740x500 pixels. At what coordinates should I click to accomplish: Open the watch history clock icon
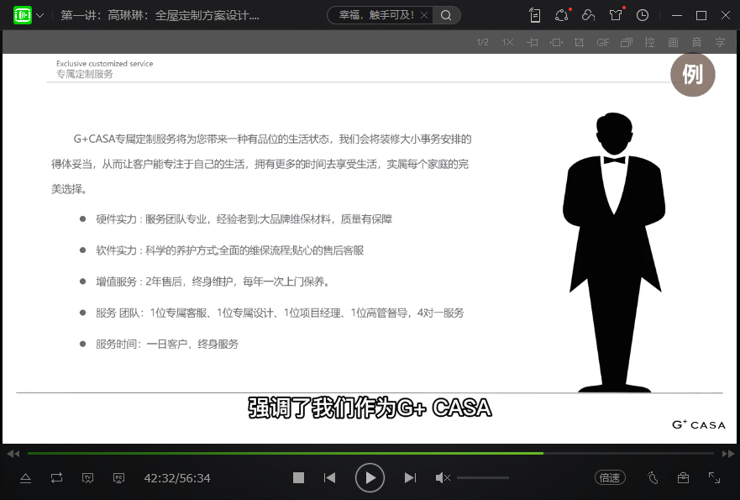pos(643,15)
